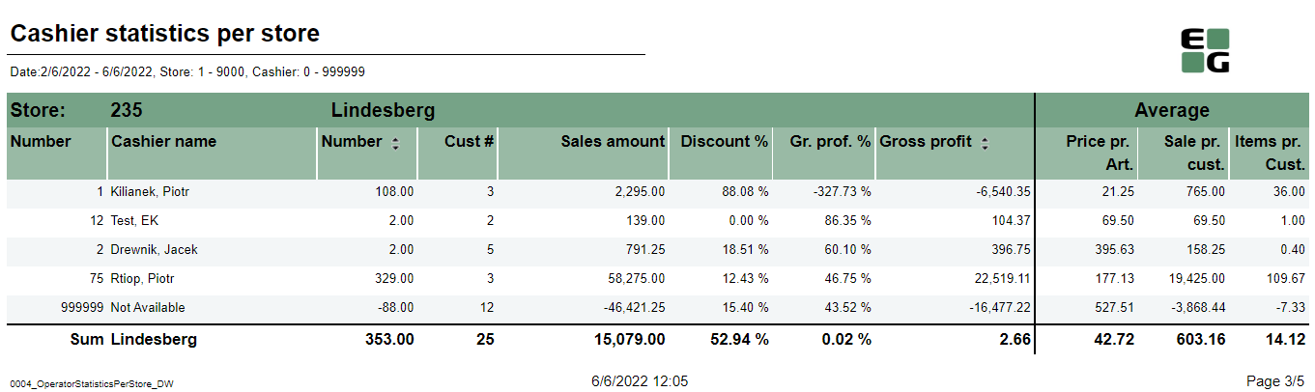Select the Discount % column header
This screenshot has height=392, width=1315.
point(724,142)
